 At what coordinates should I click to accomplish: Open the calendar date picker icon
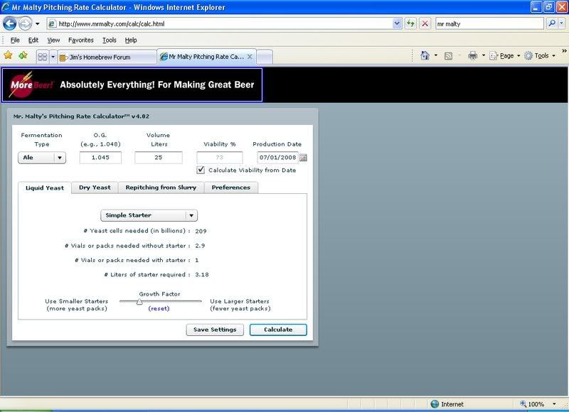[x=304, y=158]
